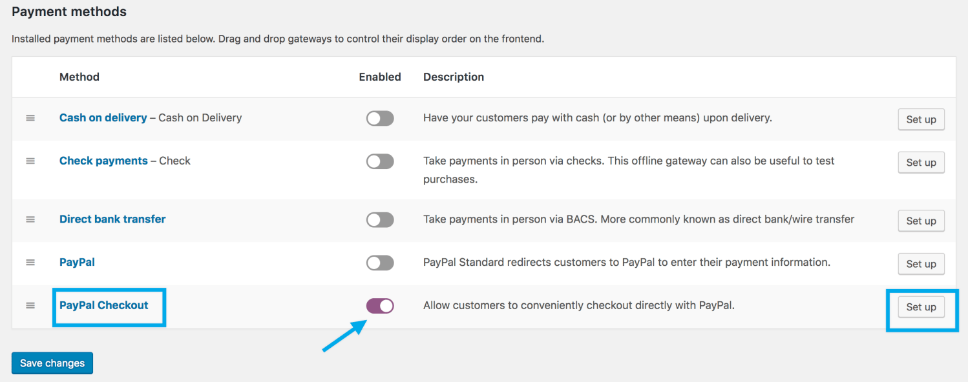This screenshot has height=382, width=968.
Task: Click the drag handle beside Check payments
Action: (x=30, y=161)
